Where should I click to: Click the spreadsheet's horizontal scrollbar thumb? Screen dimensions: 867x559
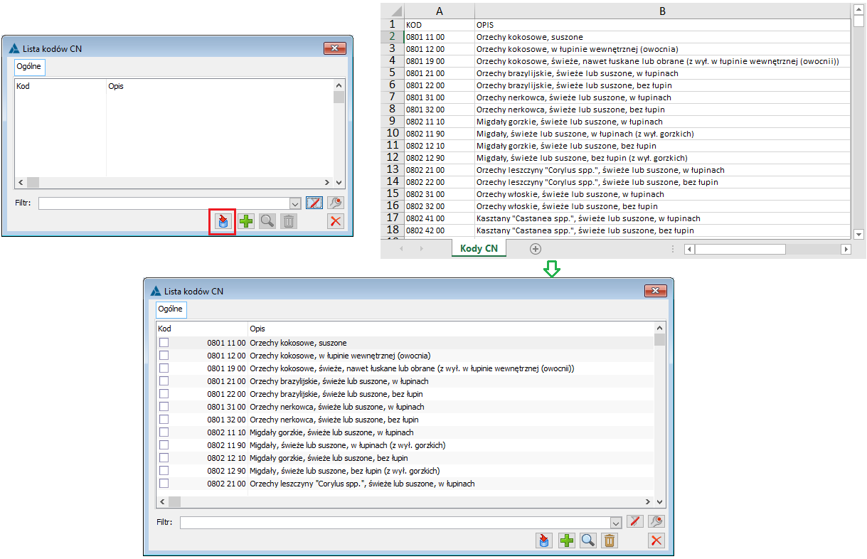[740, 249]
